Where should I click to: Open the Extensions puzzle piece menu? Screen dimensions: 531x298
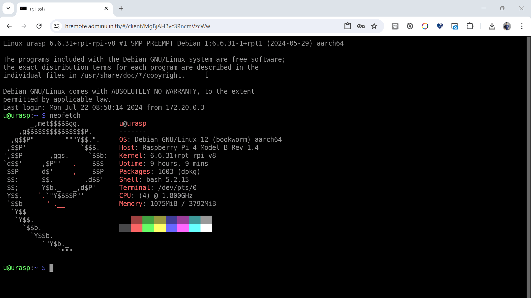tap(470, 26)
